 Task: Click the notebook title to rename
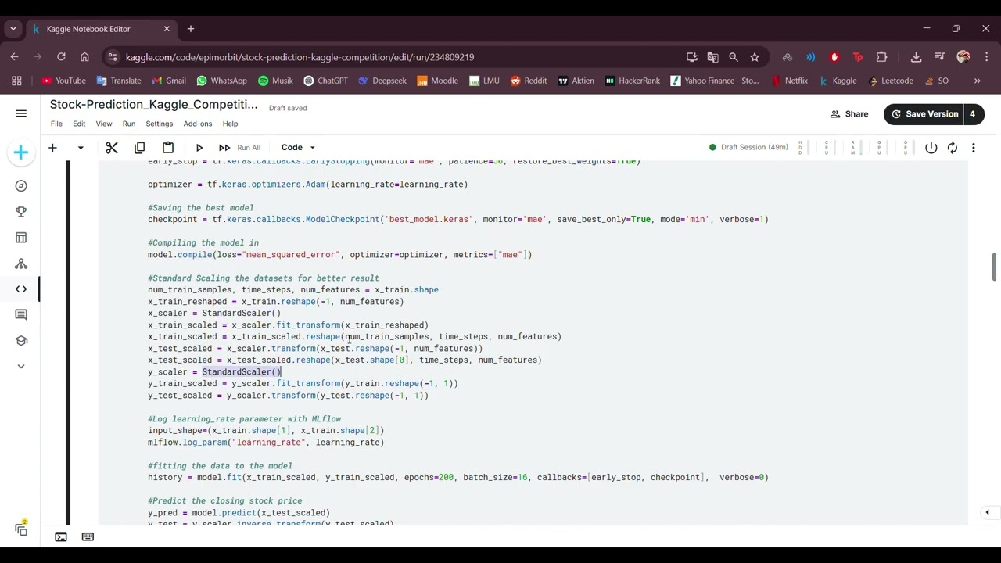click(x=154, y=105)
